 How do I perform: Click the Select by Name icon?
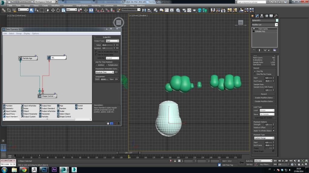tap(37, 10)
